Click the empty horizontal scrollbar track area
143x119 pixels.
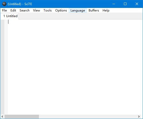pyautogui.click(x=88, y=116)
